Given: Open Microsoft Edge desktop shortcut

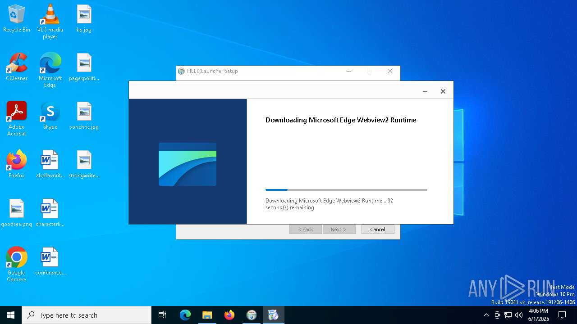Looking at the screenshot, I should 50,70.
